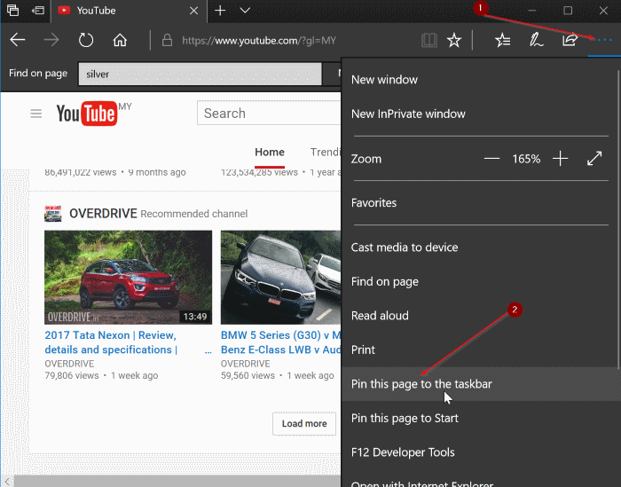
Task: Focus the YouTube Search box
Action: (x=269, y=114)
